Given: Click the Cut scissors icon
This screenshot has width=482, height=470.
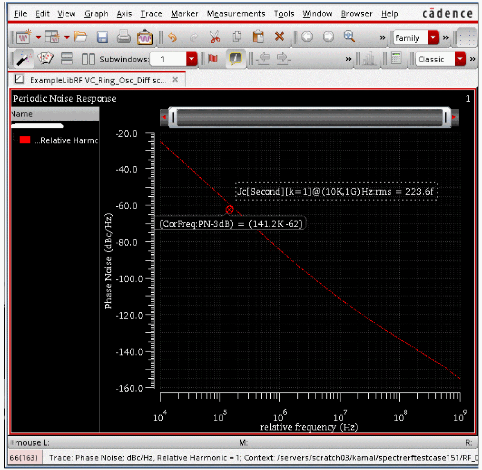Looking at the screenshot, I should coord(215,37).
